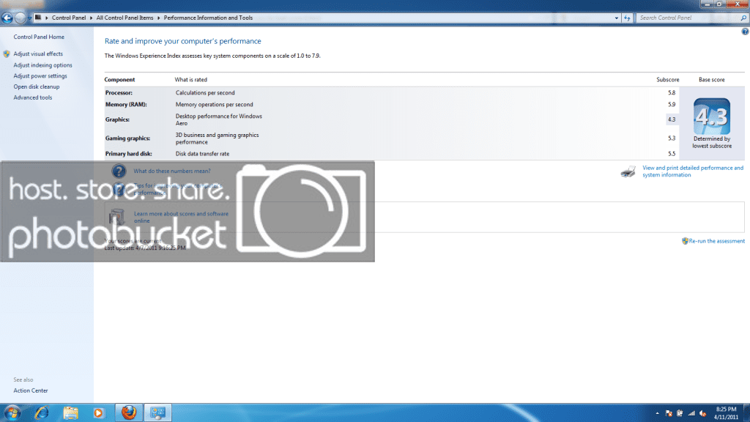The image size is (750, 422).
Task: Click the volume speaker tray icon
Action: [x=702, y=413]
